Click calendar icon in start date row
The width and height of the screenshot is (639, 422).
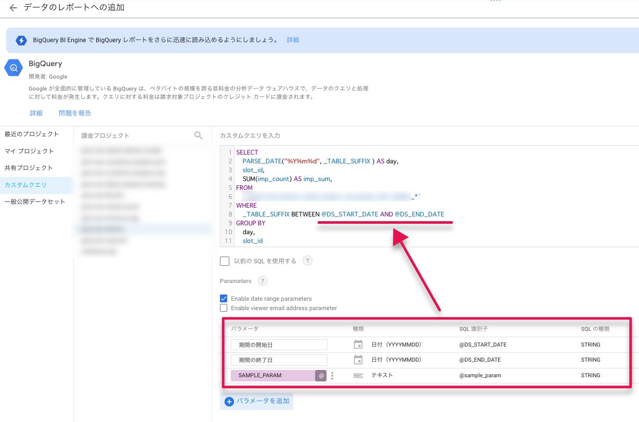(x=358, y=344)
